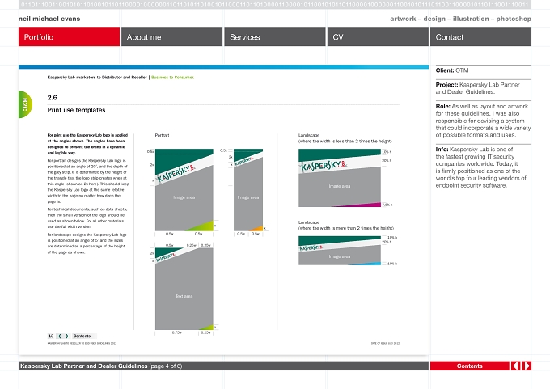Click the '2.6' section number
Image resolution: width=550 pixels, height=389 pixels.
pyautogui.click(x=53, y=98)
